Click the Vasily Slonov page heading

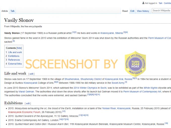[19, 20]
